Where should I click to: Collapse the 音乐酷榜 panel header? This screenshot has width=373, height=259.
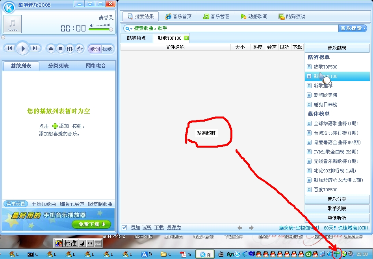(x=337, y=48)
